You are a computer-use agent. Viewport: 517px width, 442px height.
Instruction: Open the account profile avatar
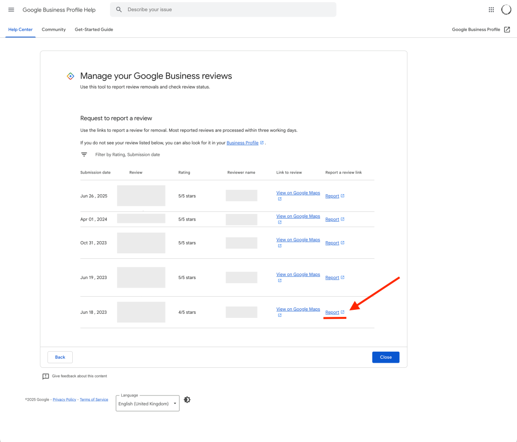(x=506, y=10)
